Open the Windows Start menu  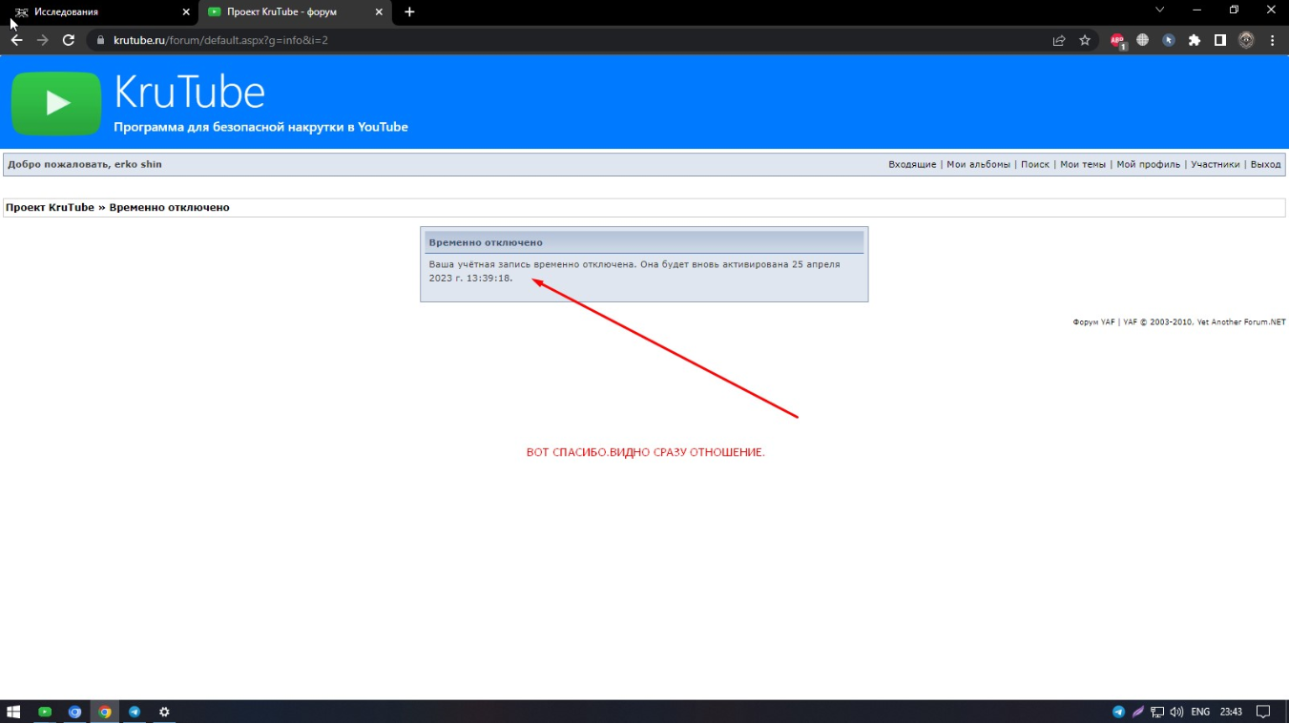click(x=13, y=712)
